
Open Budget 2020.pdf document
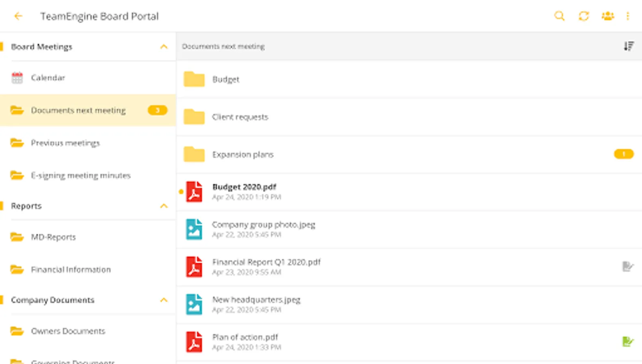(244, 187)
